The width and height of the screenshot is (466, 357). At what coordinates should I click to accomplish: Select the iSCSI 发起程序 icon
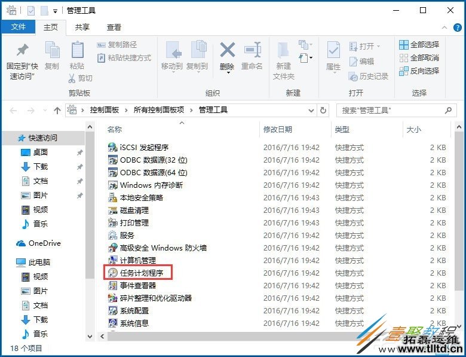click(113, 147)
